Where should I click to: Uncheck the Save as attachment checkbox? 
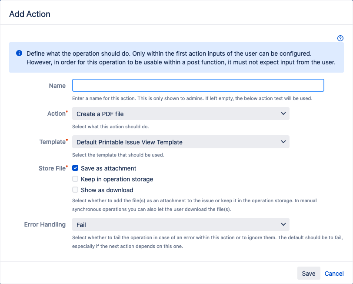pos(75,168)
